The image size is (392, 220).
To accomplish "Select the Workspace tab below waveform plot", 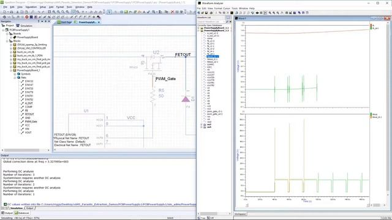I will pyautogui.click(x=240, y=214).
